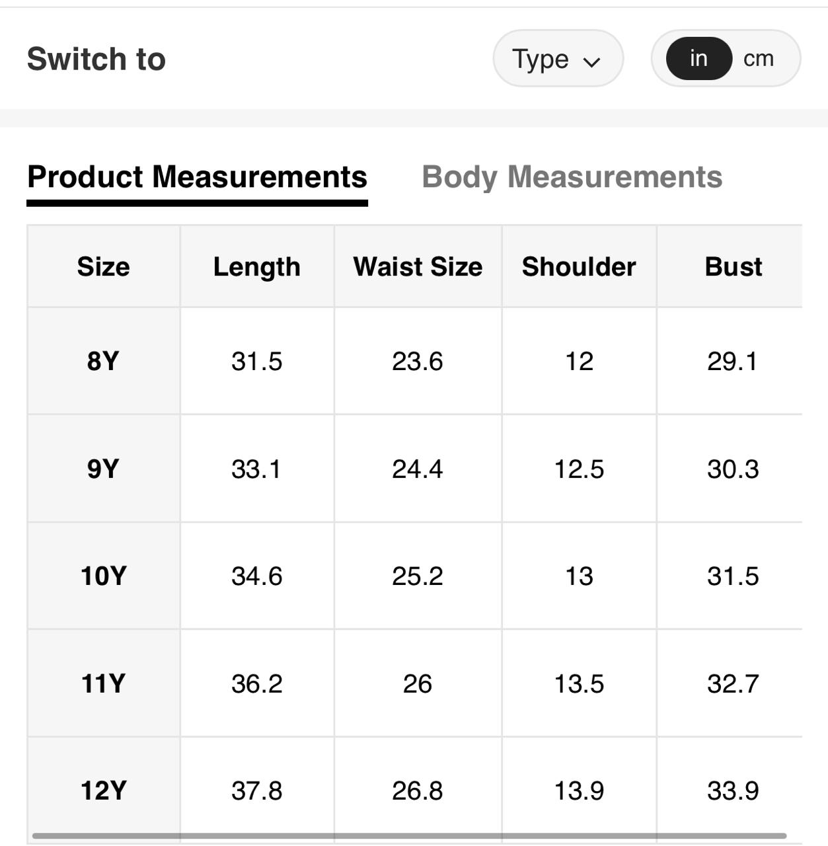
Task: Click the Bust column header
Action: 733,267
